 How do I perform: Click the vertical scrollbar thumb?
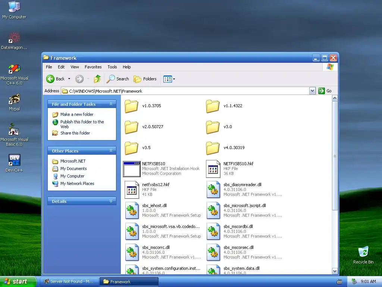point(335,156)
